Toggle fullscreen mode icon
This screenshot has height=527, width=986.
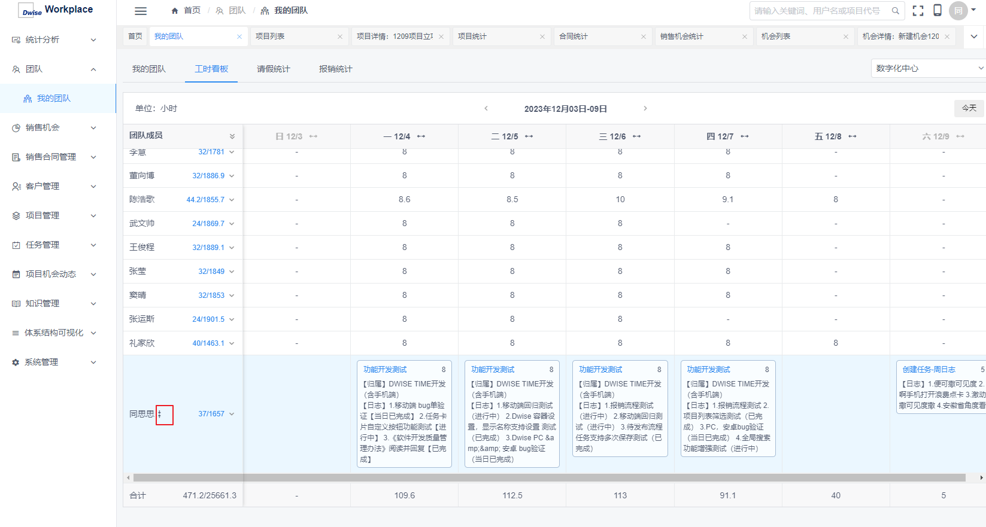coord(918,11)
